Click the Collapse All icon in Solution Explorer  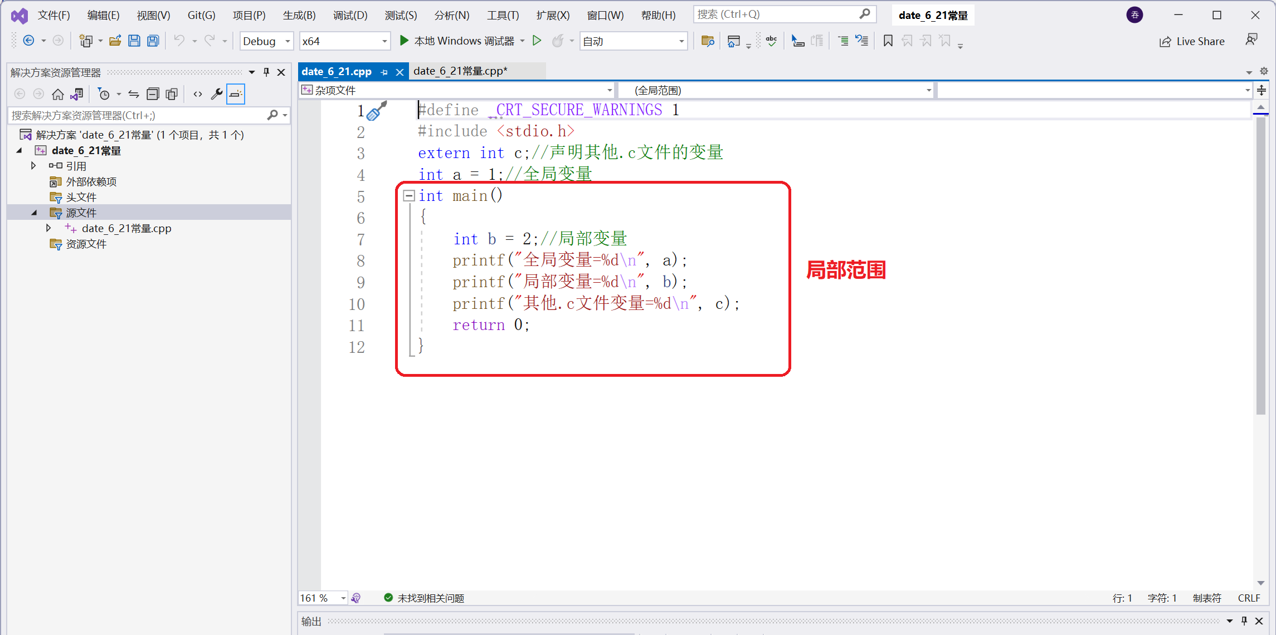(153, 94)
